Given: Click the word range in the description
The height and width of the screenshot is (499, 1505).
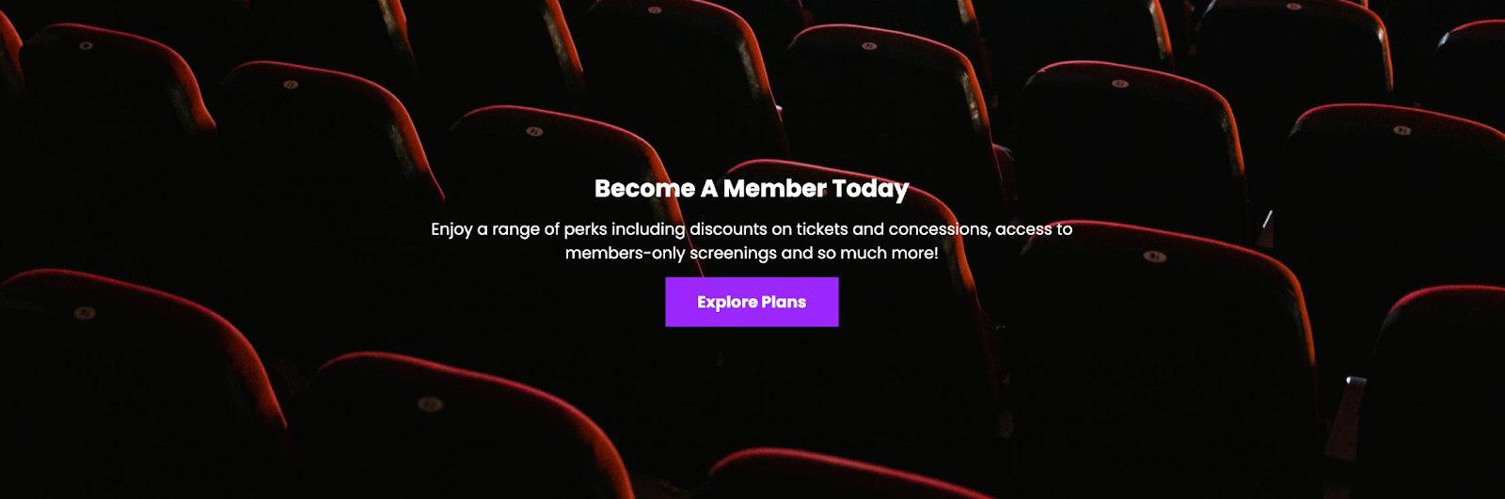Looking at the screenshot, I should click(515, 230).
